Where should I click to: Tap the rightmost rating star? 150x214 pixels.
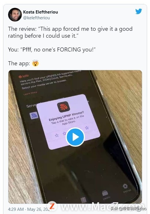(x=87, y=128)
